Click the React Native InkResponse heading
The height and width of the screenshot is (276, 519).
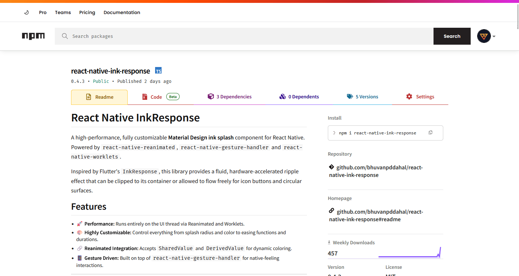tap(135, 118)
